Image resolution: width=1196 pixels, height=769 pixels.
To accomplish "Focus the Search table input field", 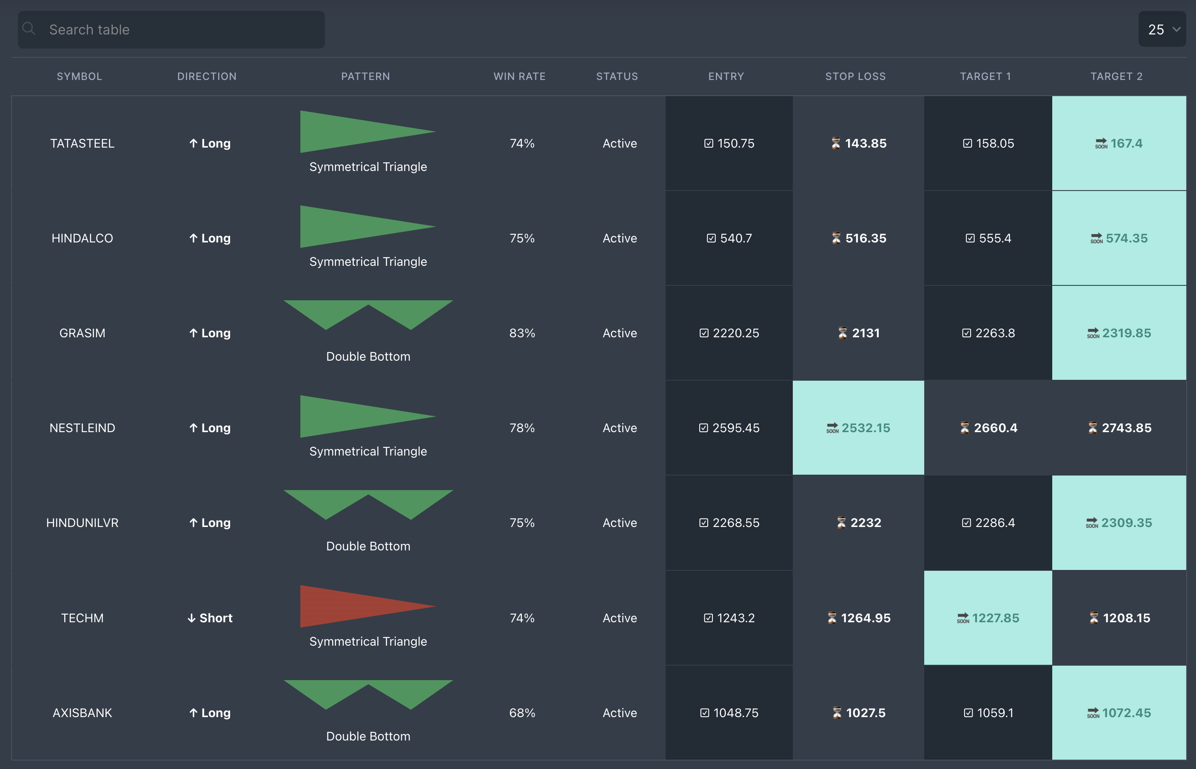I will (x=171, y=30).
